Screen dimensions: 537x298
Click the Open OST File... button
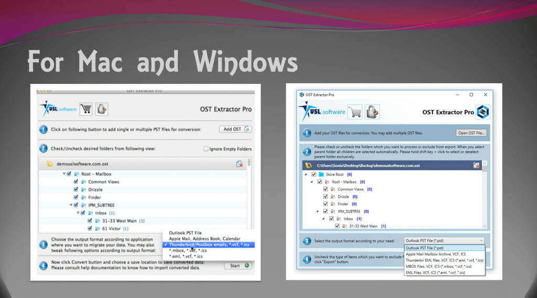[471, 133]
